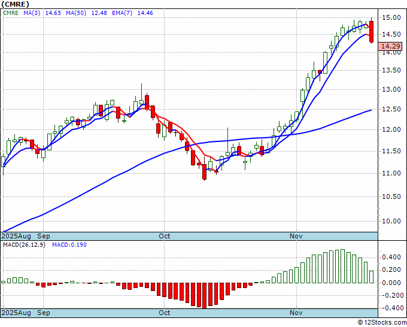
Task: Click the 13.00 price axis label
Action: (x=391, y=89)
